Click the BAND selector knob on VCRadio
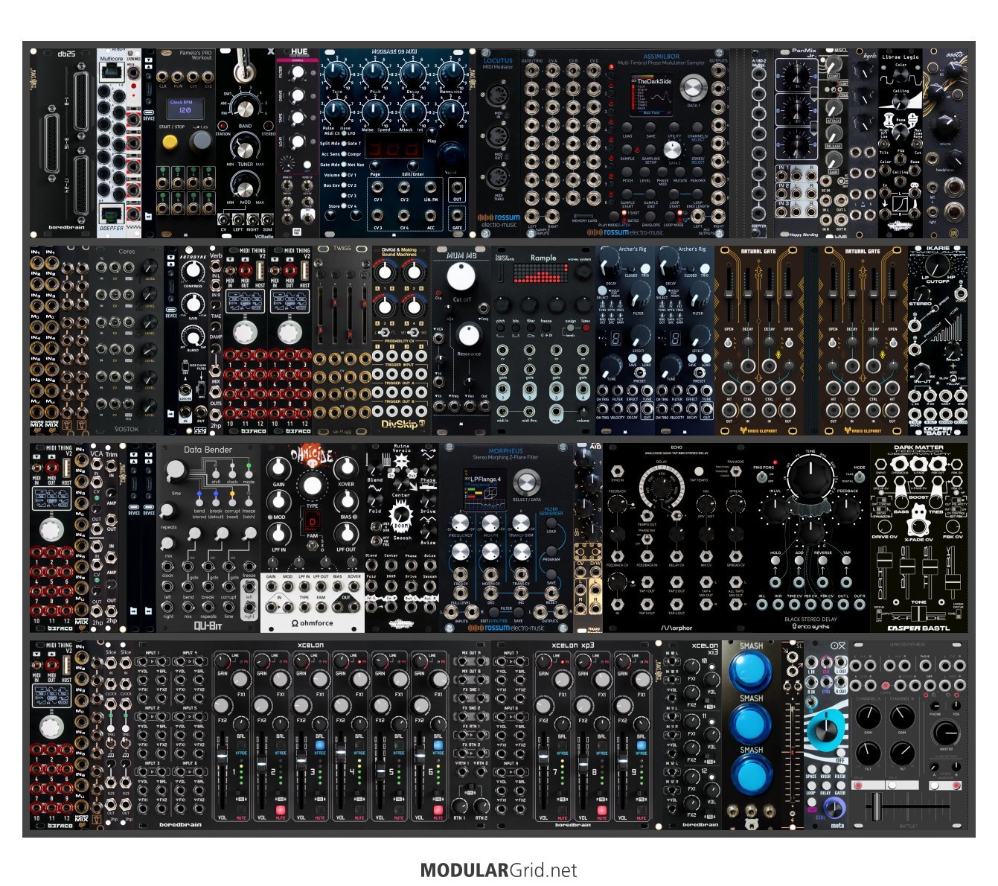Image resolution: width=998 pixels, height=886 pixels. pyautogui.click(x=245, y=108)
